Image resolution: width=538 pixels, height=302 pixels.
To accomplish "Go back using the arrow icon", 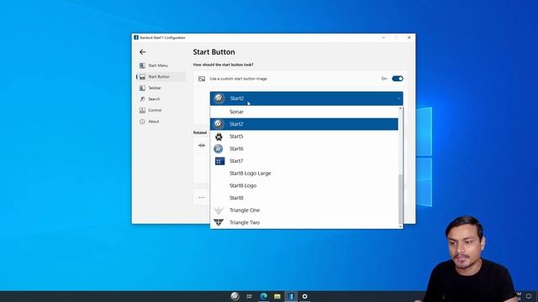I will point(142,52).
